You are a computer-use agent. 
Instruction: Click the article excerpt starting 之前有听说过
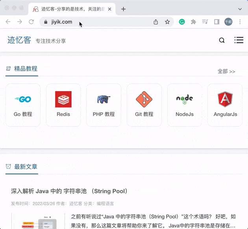(153, 221)
